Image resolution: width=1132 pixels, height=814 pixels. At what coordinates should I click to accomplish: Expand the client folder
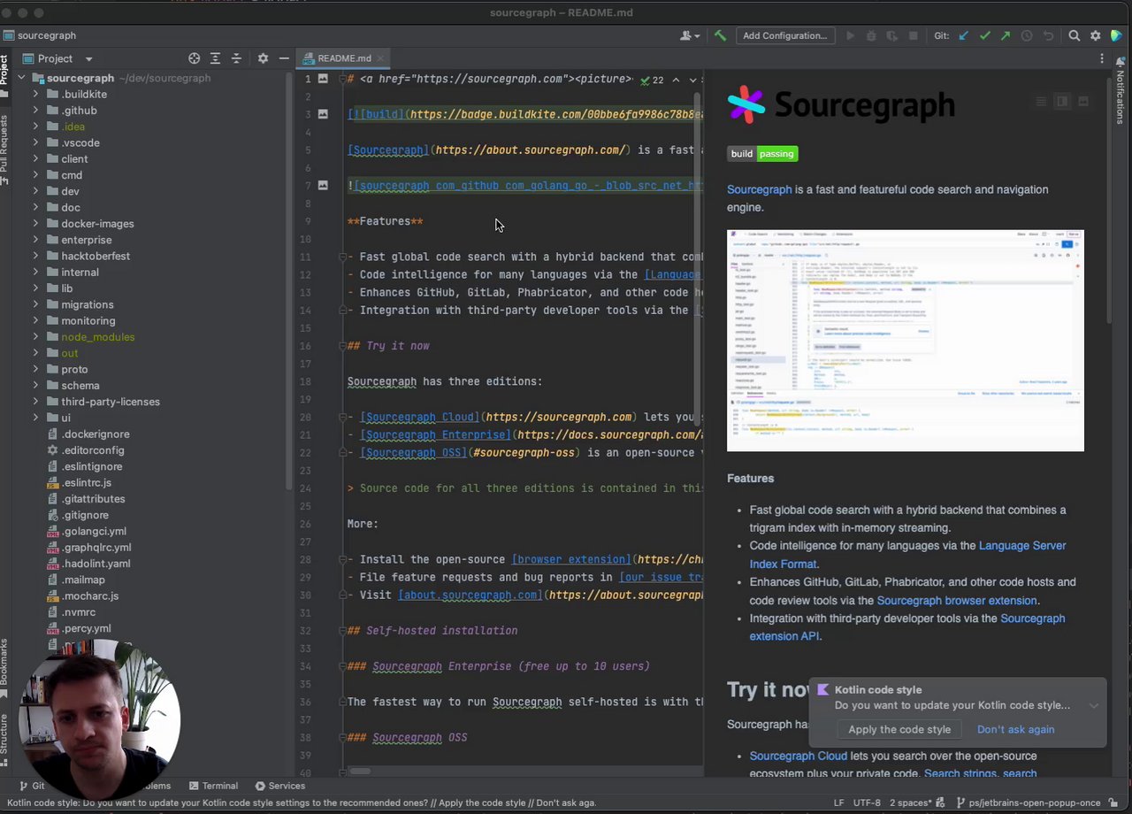click(x=35, y=159)
